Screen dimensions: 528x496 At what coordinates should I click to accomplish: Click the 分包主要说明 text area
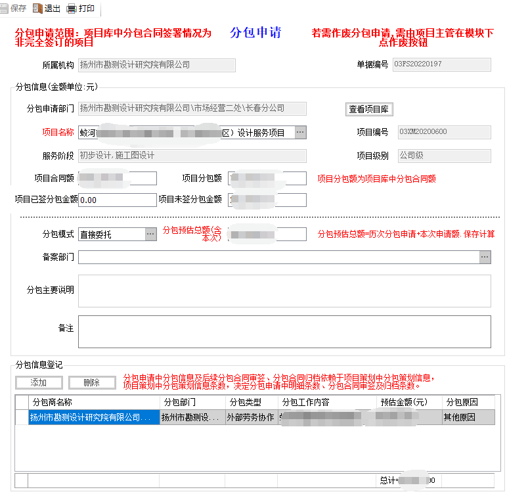coord(284,290)
